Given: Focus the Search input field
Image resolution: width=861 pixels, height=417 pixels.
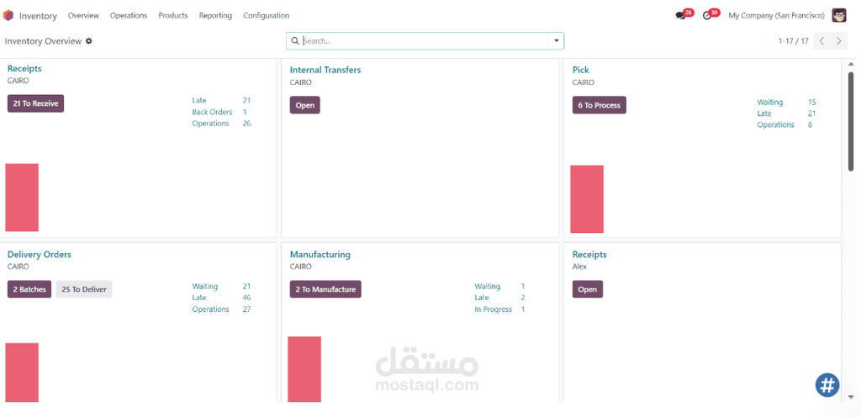Looking at the screenshot, I should (x=425, y=40).
